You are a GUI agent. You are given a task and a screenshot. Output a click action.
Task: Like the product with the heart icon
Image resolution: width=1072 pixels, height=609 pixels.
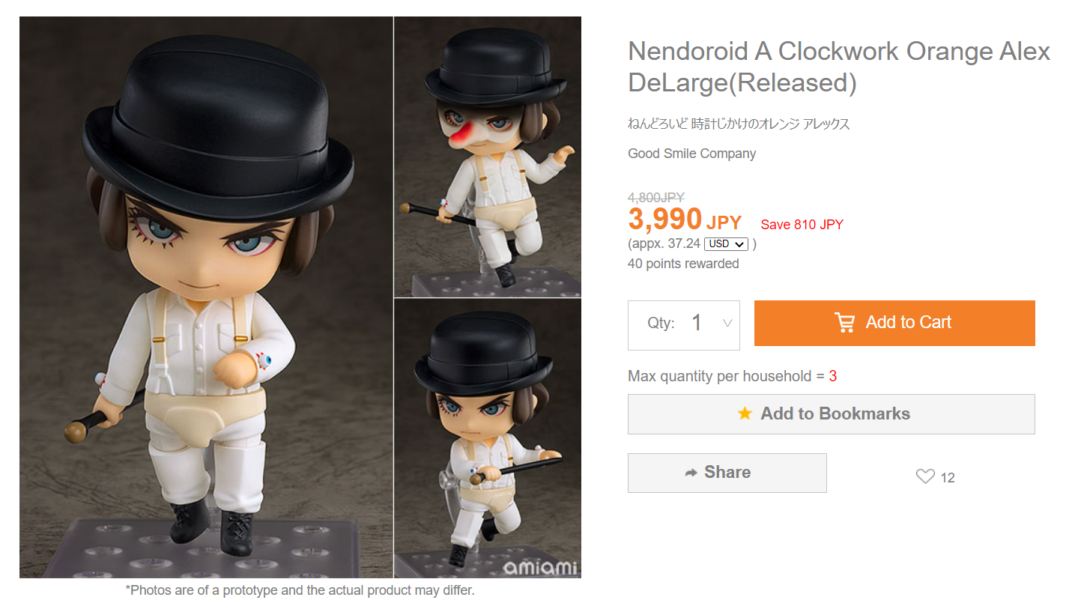point(925,476)
